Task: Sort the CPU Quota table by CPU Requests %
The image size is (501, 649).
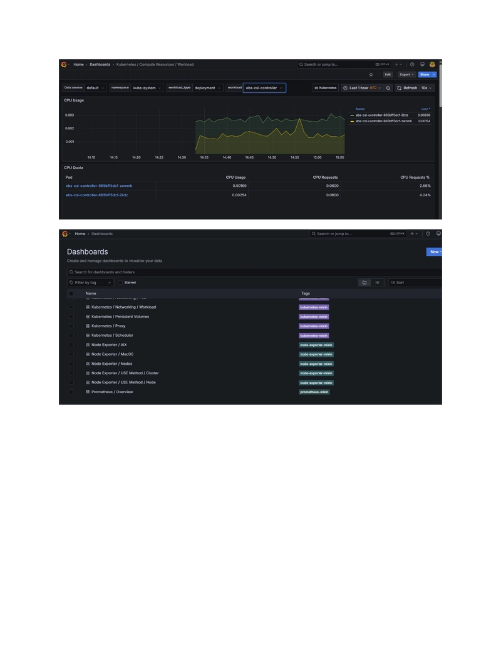Action: pyautogui.click(x=415, y=177)
